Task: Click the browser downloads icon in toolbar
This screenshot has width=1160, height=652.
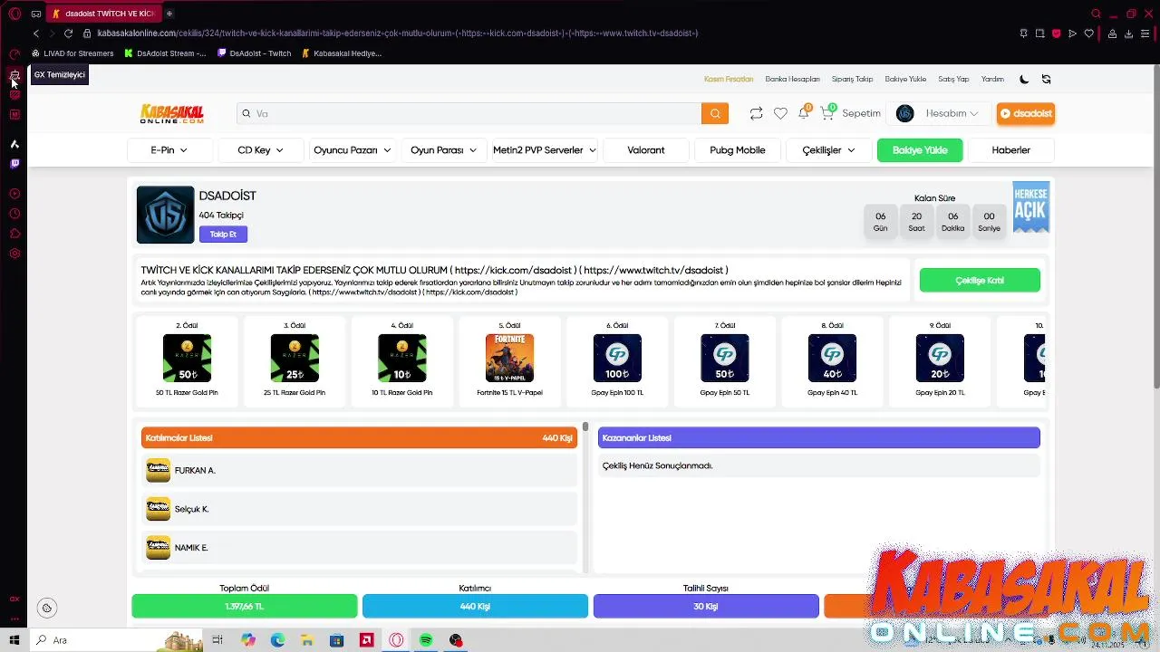Action: click(1128, 34)
